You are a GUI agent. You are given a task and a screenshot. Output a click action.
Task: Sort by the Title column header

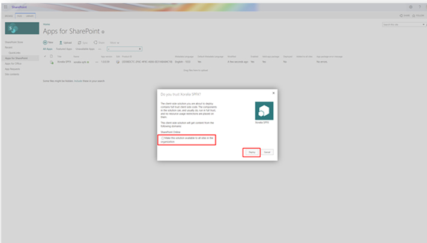pos(59,56)
